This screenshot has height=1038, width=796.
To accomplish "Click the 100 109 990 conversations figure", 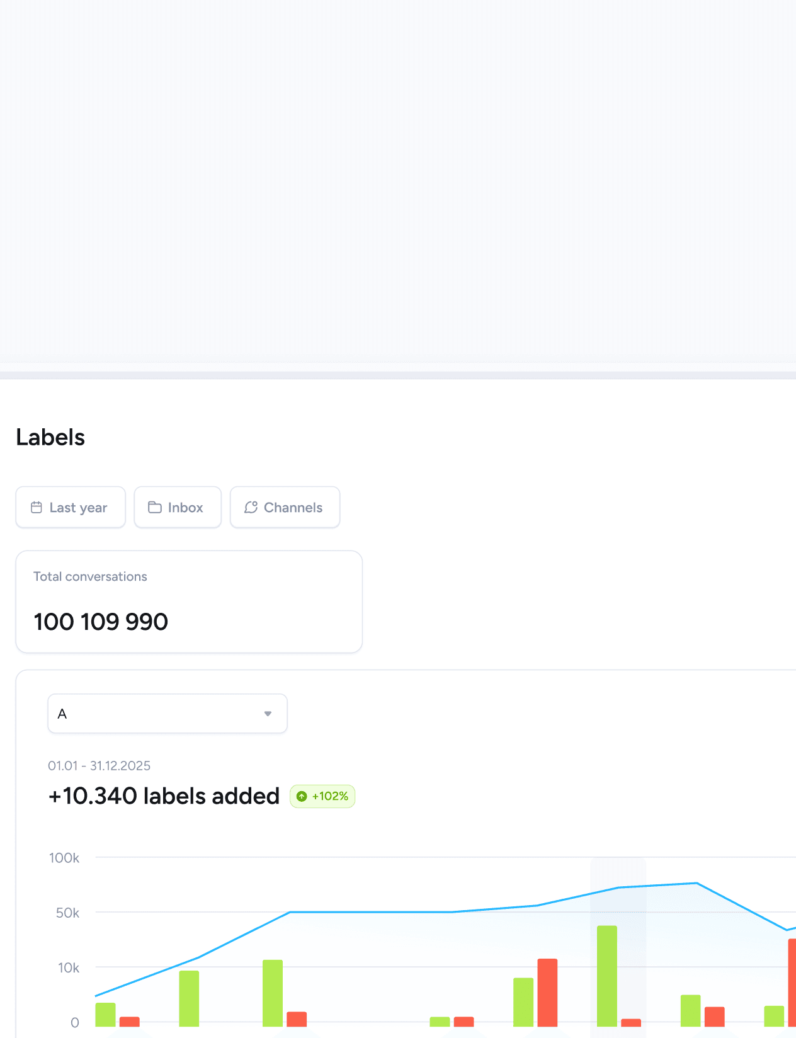I will pos(101,622).
